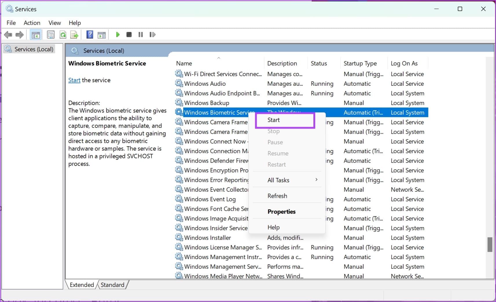
Task: Switch to the Standard tab
Action: pos(113,285)
